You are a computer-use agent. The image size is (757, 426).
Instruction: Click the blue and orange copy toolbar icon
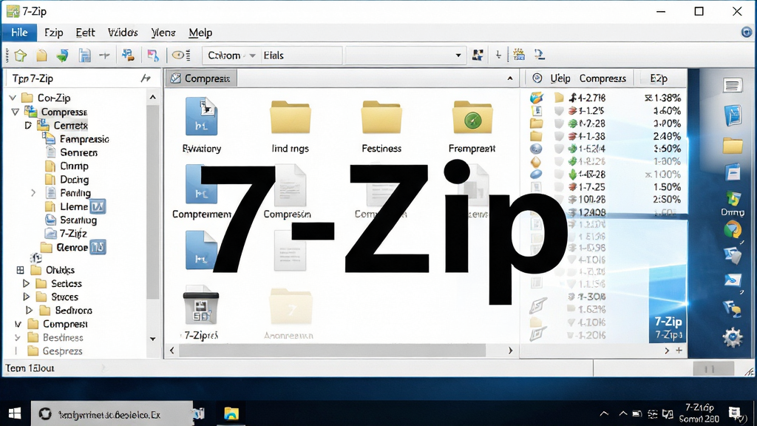[128, 55]
